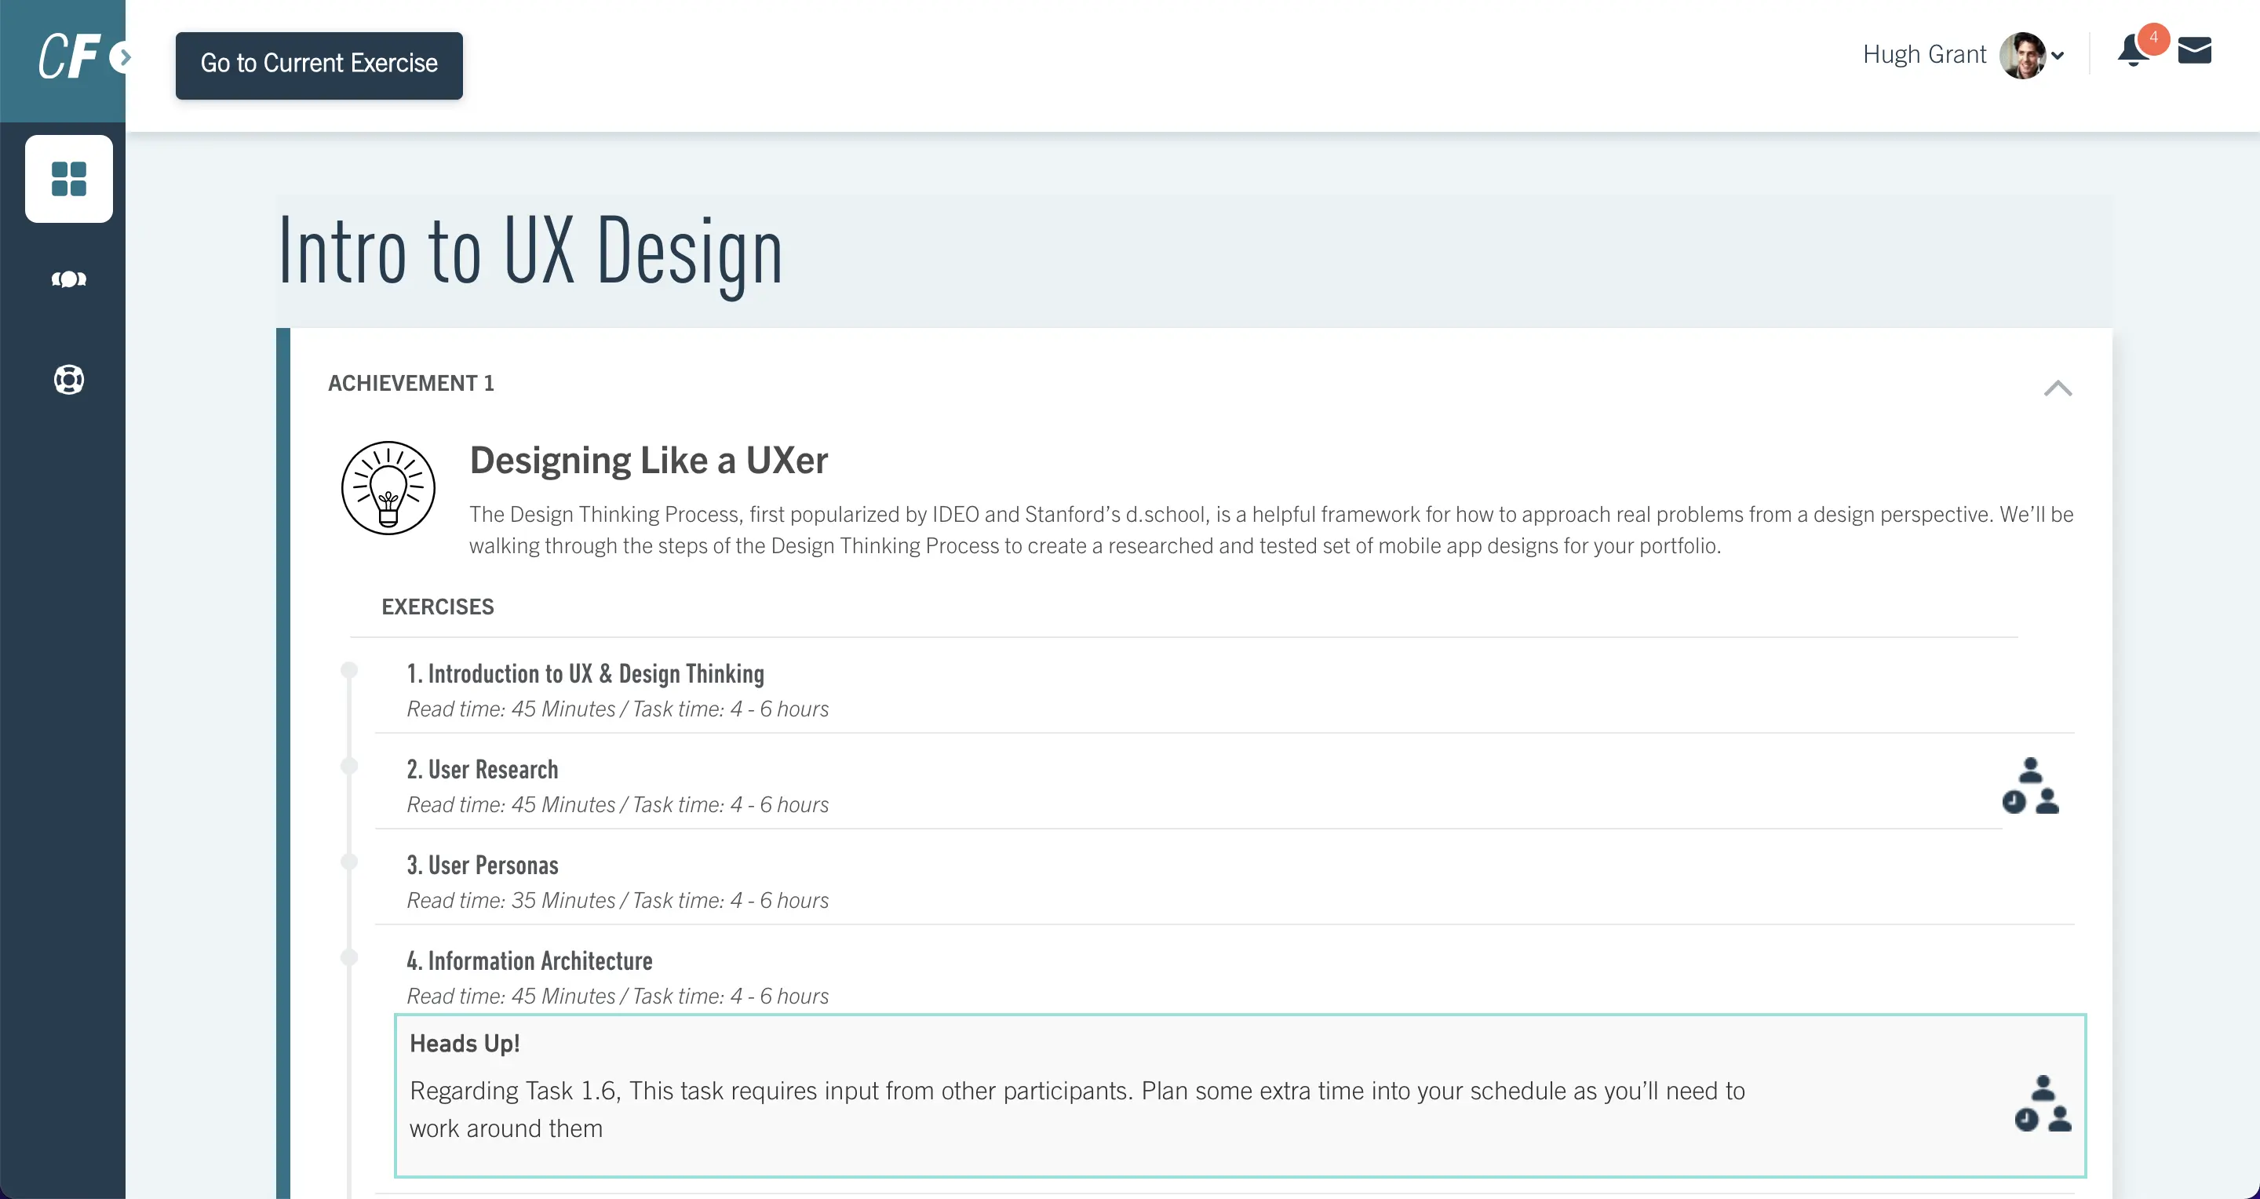Viewport: 2260px width, 1199px height.
Task: Open the User Personas exercise
Action: pos(482,865)
